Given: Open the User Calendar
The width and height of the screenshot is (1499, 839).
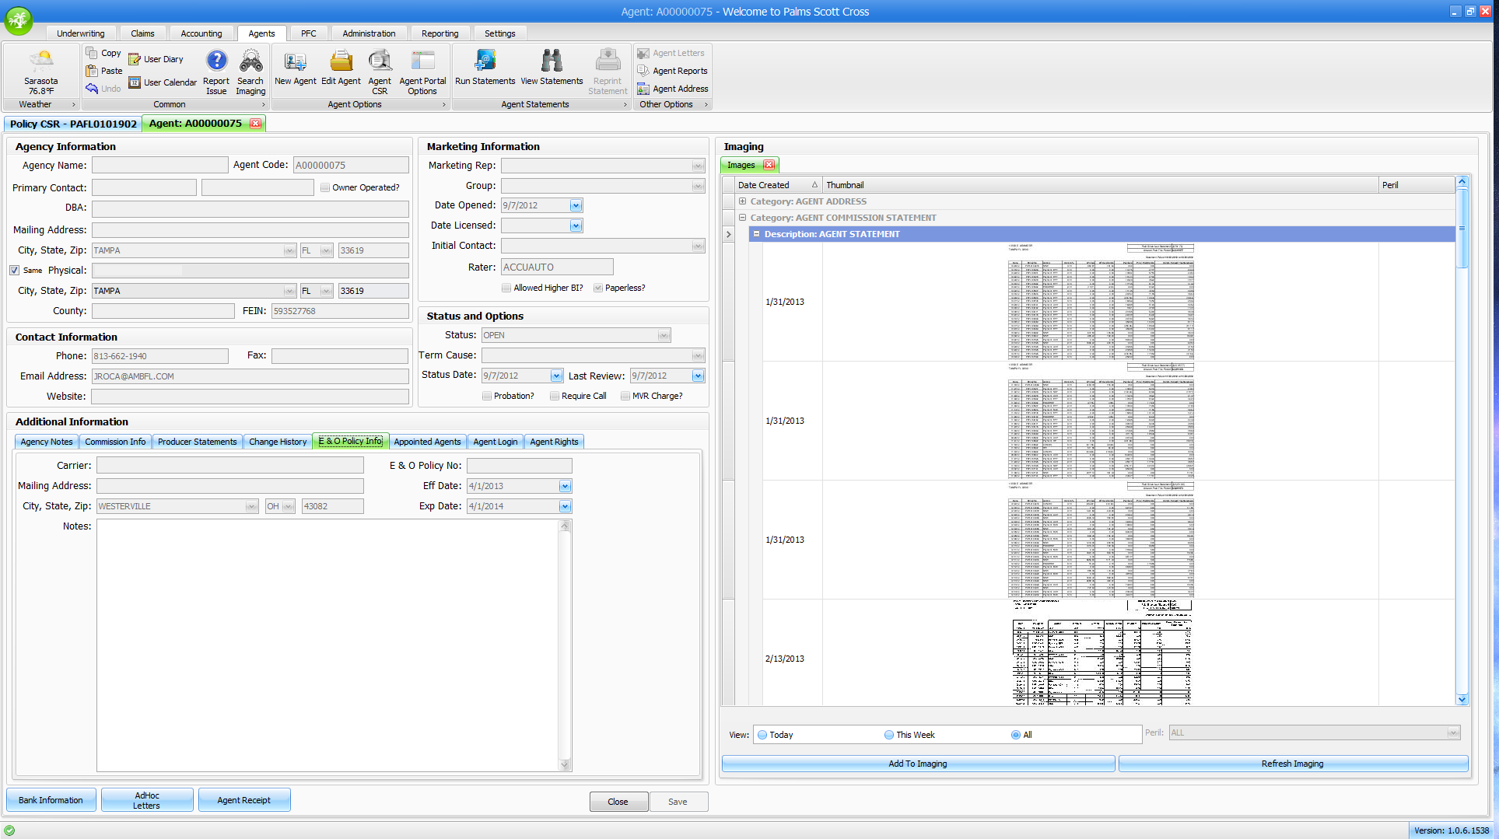Looking at the screenshot, I should [163, 82].
